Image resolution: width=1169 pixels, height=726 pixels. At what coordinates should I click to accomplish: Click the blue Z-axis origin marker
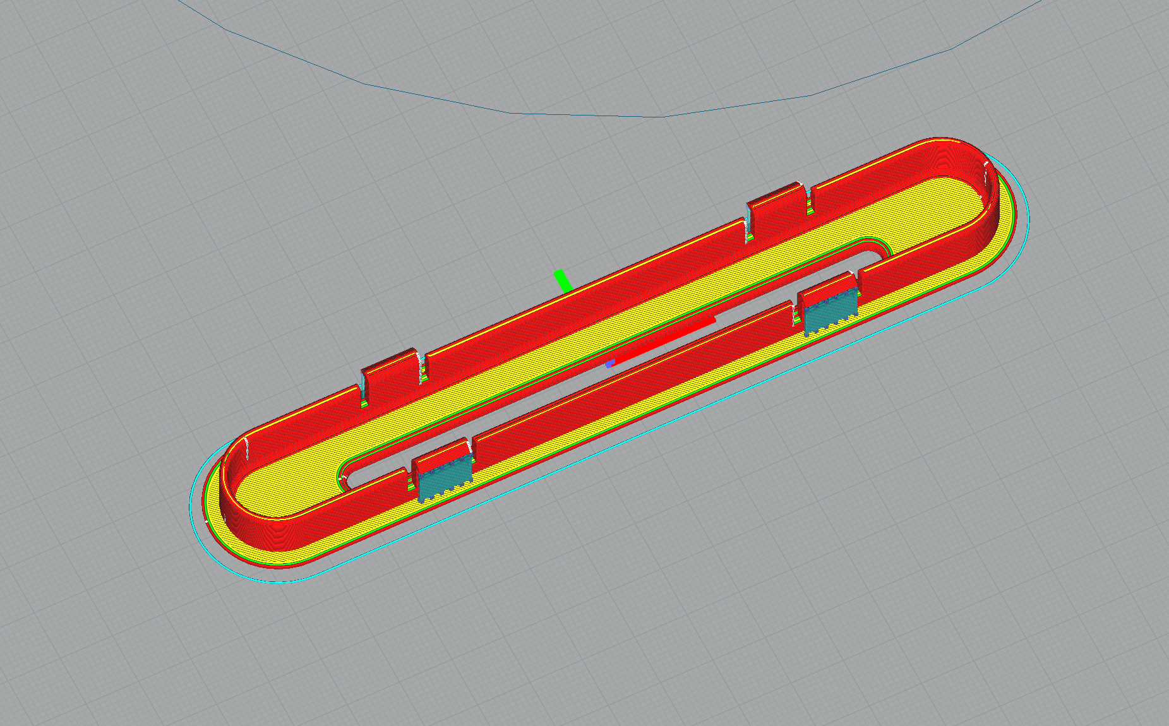tap(609, 364)
